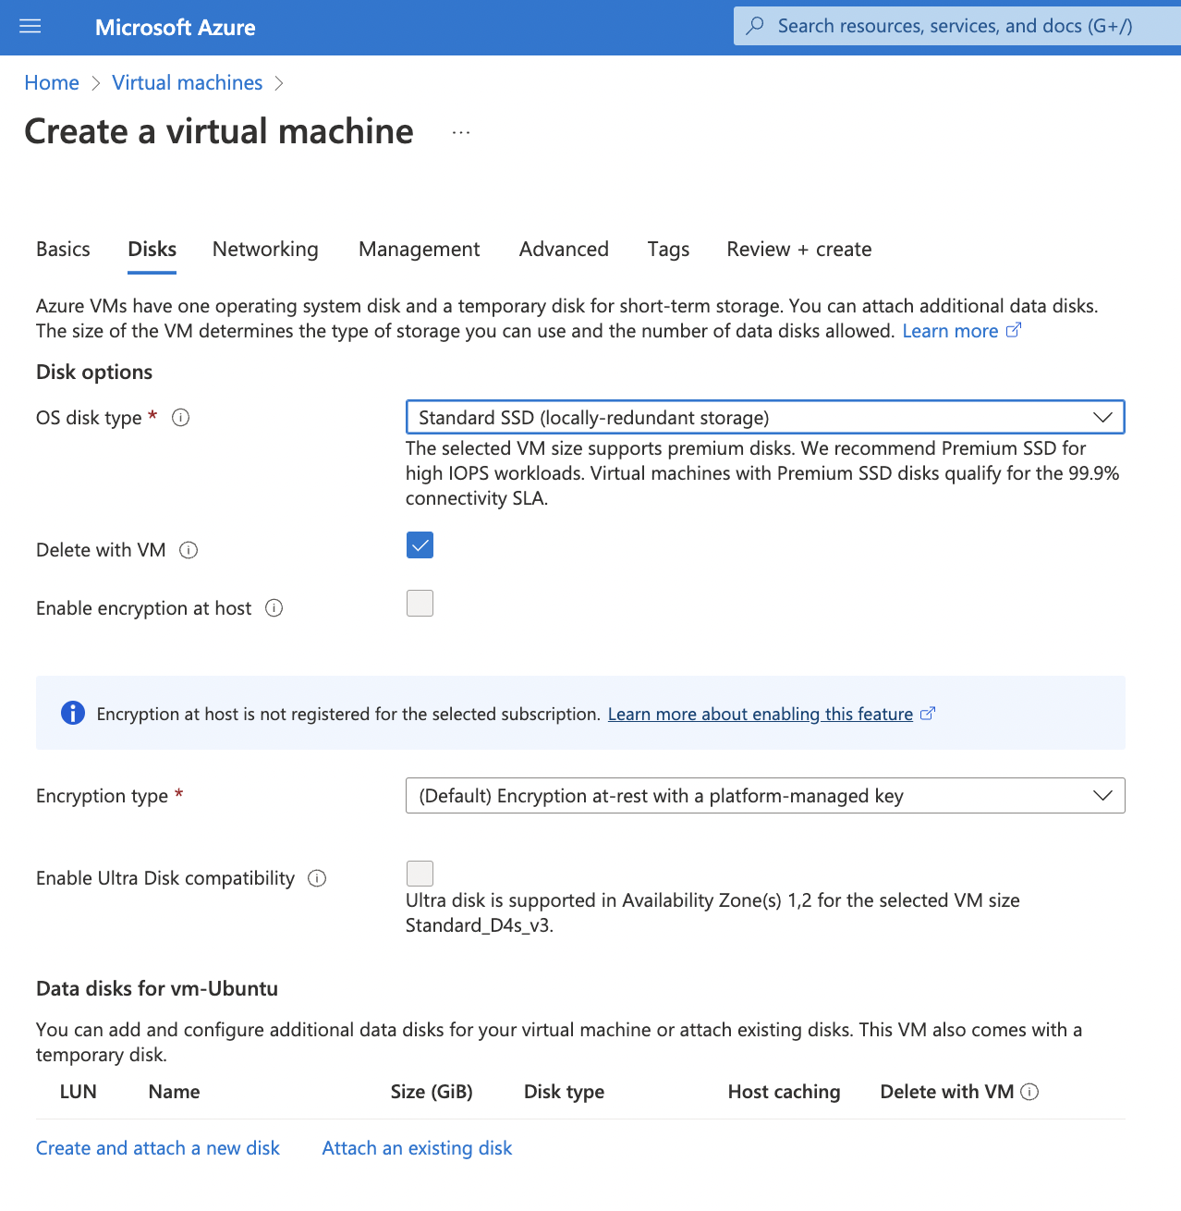
Task: Open the OS disk type dropdown
Action: pyautogui.click(x=765, y=417)
